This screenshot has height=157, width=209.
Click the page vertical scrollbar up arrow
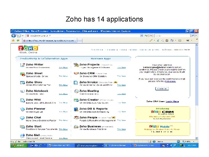click(197, 45)
